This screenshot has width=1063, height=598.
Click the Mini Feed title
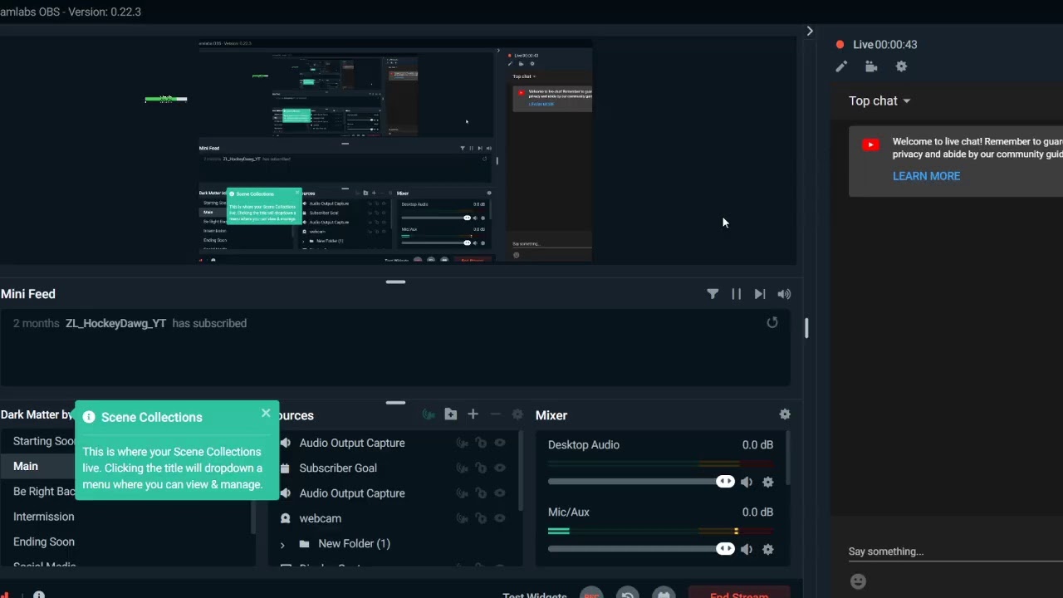pos(28,294)
